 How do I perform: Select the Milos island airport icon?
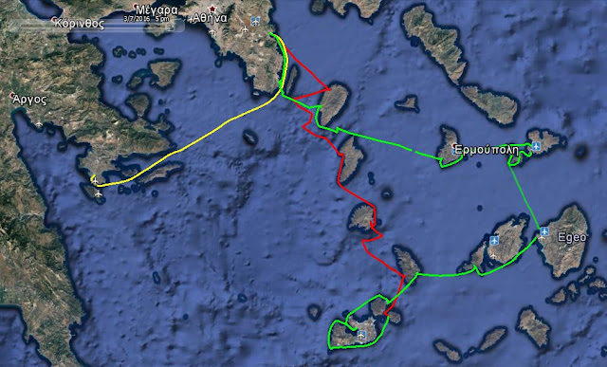(362, 334)
